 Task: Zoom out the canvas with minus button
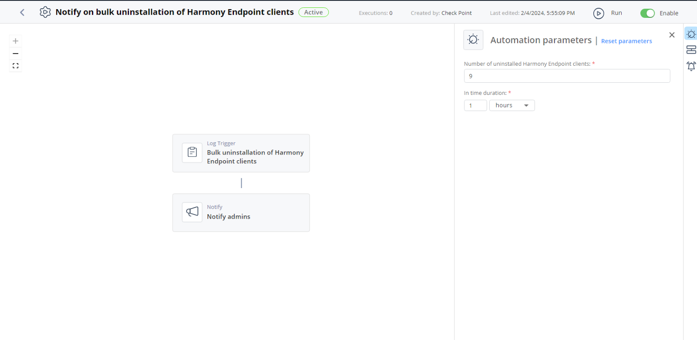(x=16, y=54)
